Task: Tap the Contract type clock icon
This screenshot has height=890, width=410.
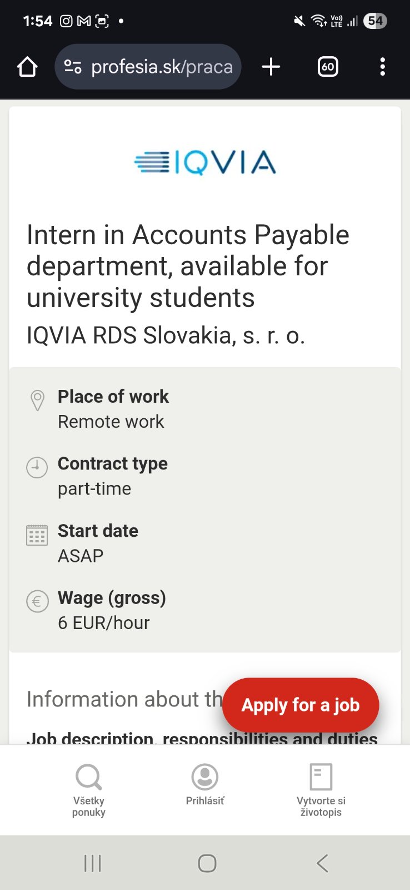Action: [x=37, y=467]
